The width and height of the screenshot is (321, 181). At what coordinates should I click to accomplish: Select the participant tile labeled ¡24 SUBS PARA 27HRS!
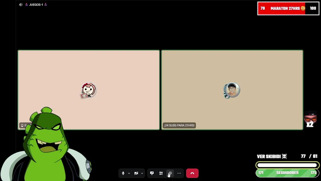coord(232,90)
